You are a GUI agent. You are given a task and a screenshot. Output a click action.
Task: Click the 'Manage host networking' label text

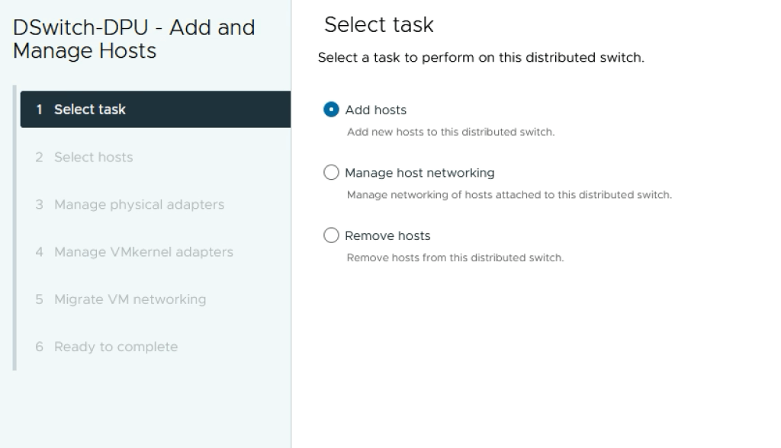click(419, 173)
